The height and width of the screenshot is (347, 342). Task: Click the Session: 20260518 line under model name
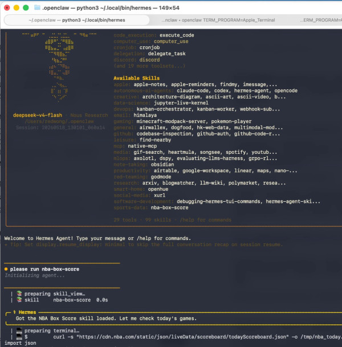tap(60, 128)
